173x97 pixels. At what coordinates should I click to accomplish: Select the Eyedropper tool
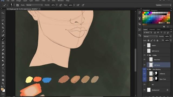pos(3,32)
